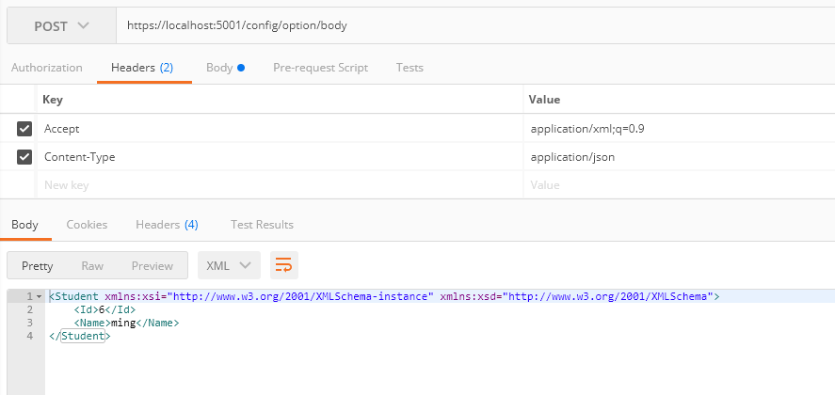Click the empty Value input field
This screenshot has height=395, width=835.
[x=678, y=185]
